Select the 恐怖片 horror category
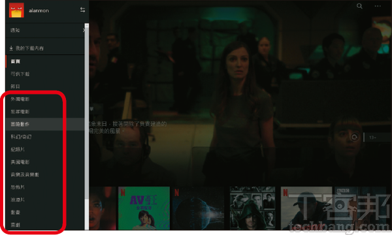 [x=45, y=187]
